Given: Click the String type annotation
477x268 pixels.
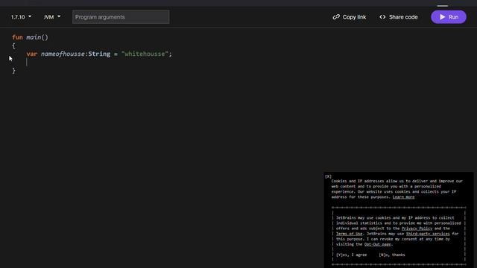Looking at the screenshot, I should point(99,54).
